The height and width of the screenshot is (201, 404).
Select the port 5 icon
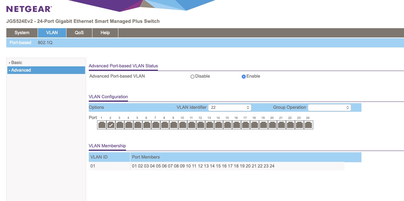point(138,125)
